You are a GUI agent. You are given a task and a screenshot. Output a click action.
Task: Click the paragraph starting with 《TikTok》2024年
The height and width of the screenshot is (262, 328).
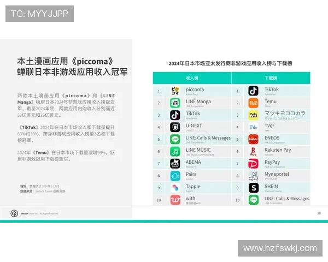pos(66,134)
